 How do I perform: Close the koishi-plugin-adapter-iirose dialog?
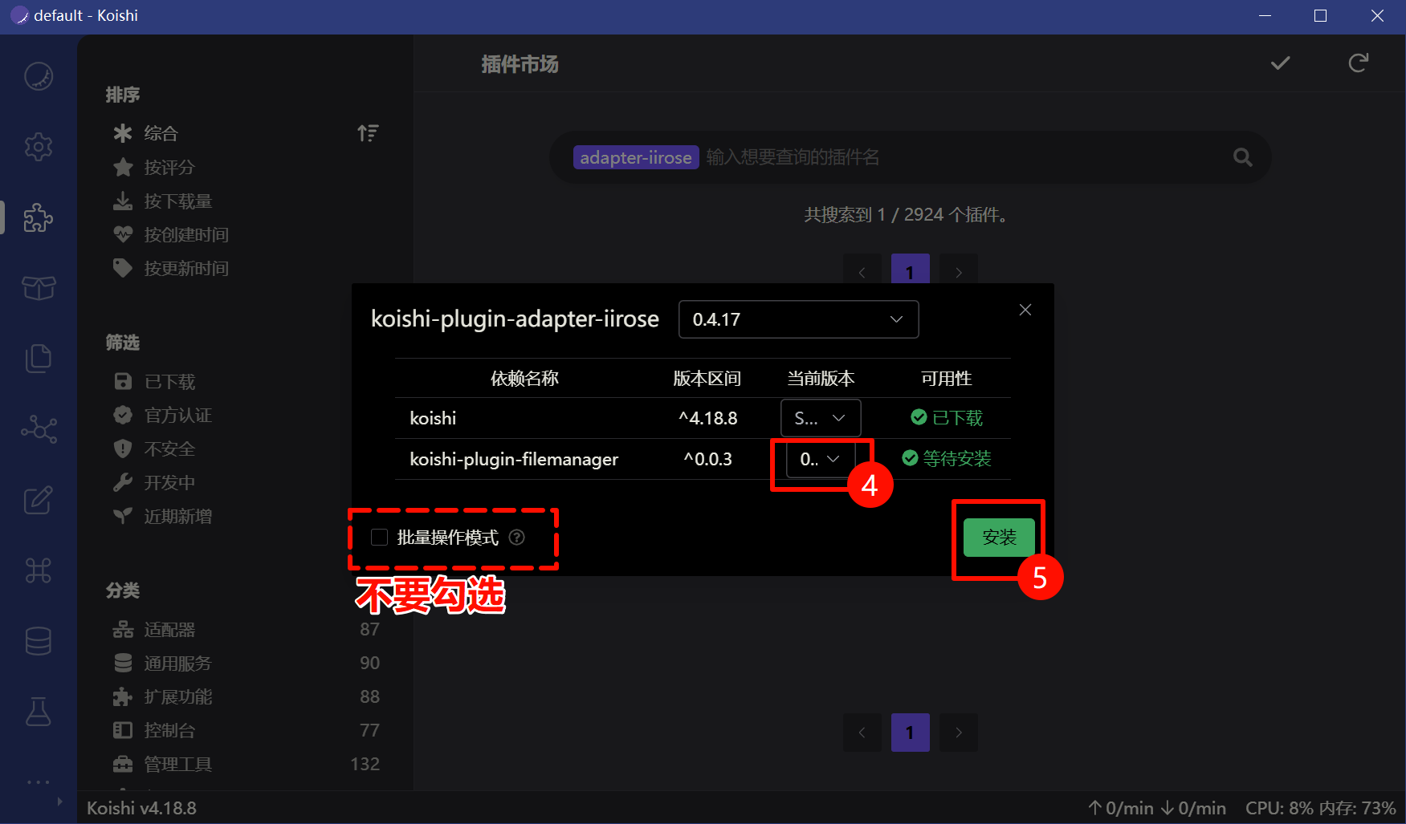pos(1025,311)
